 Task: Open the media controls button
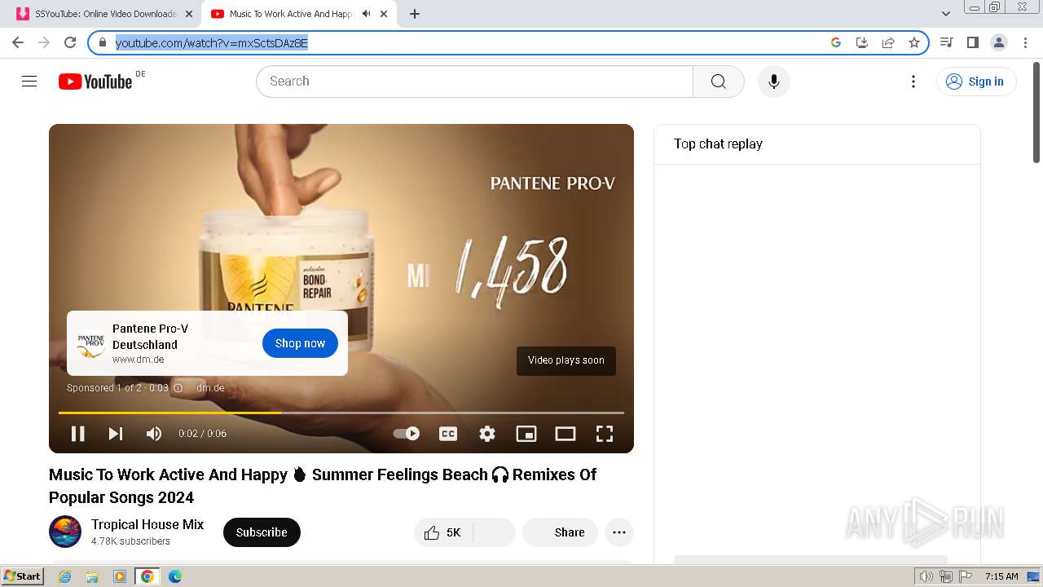[x=946, y=42]
